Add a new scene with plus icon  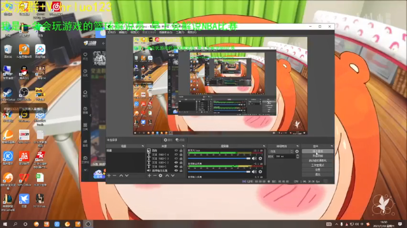point(109,175)
